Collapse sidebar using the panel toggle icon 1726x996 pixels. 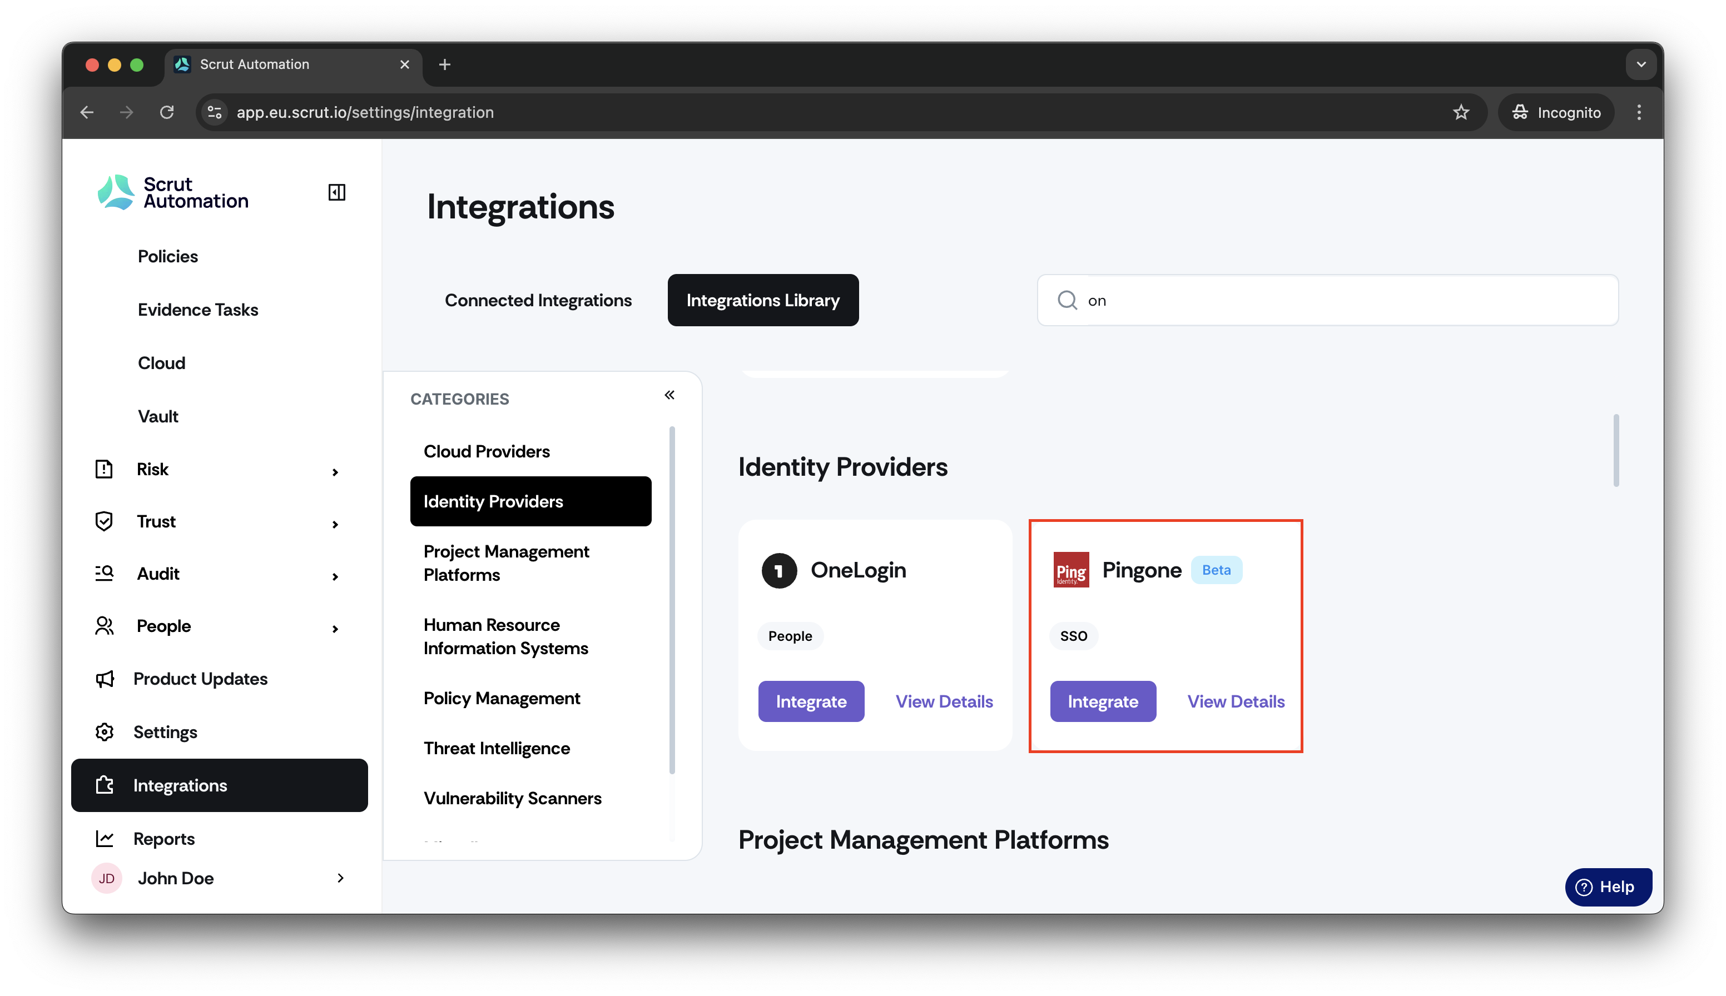pos(336,192)
